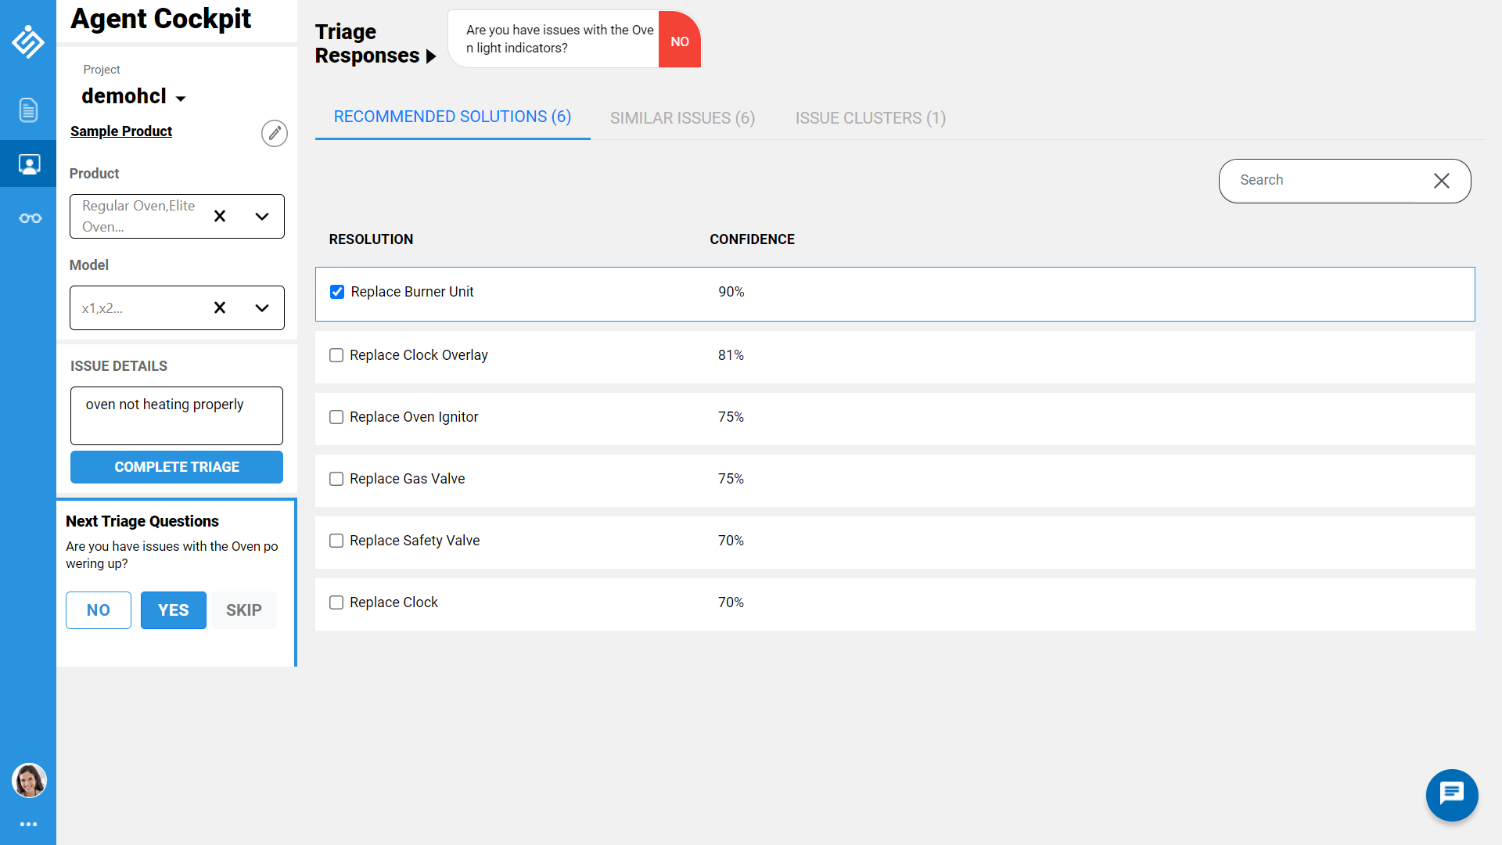This screenshot has height=845, width=1502.
Task: Clear the Product selection with the X
Action: [x=220, y=216]
